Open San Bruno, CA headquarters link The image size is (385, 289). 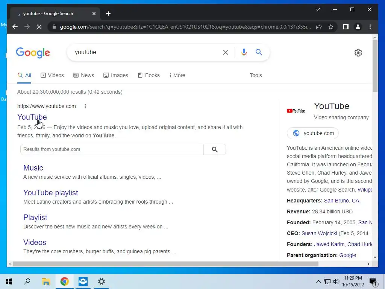(341, 201)
